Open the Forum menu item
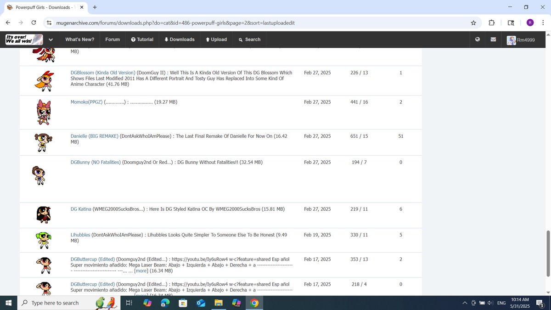The image size is (551, 310). 112,39
